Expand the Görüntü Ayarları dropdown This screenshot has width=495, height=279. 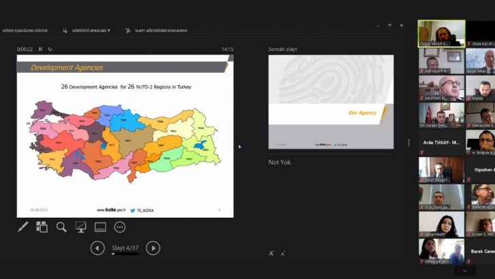click(88, 31)
